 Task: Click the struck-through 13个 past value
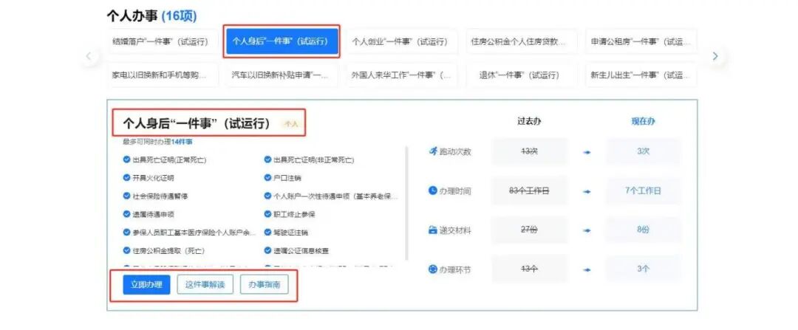pyautogui.click(x=529, y=269)
